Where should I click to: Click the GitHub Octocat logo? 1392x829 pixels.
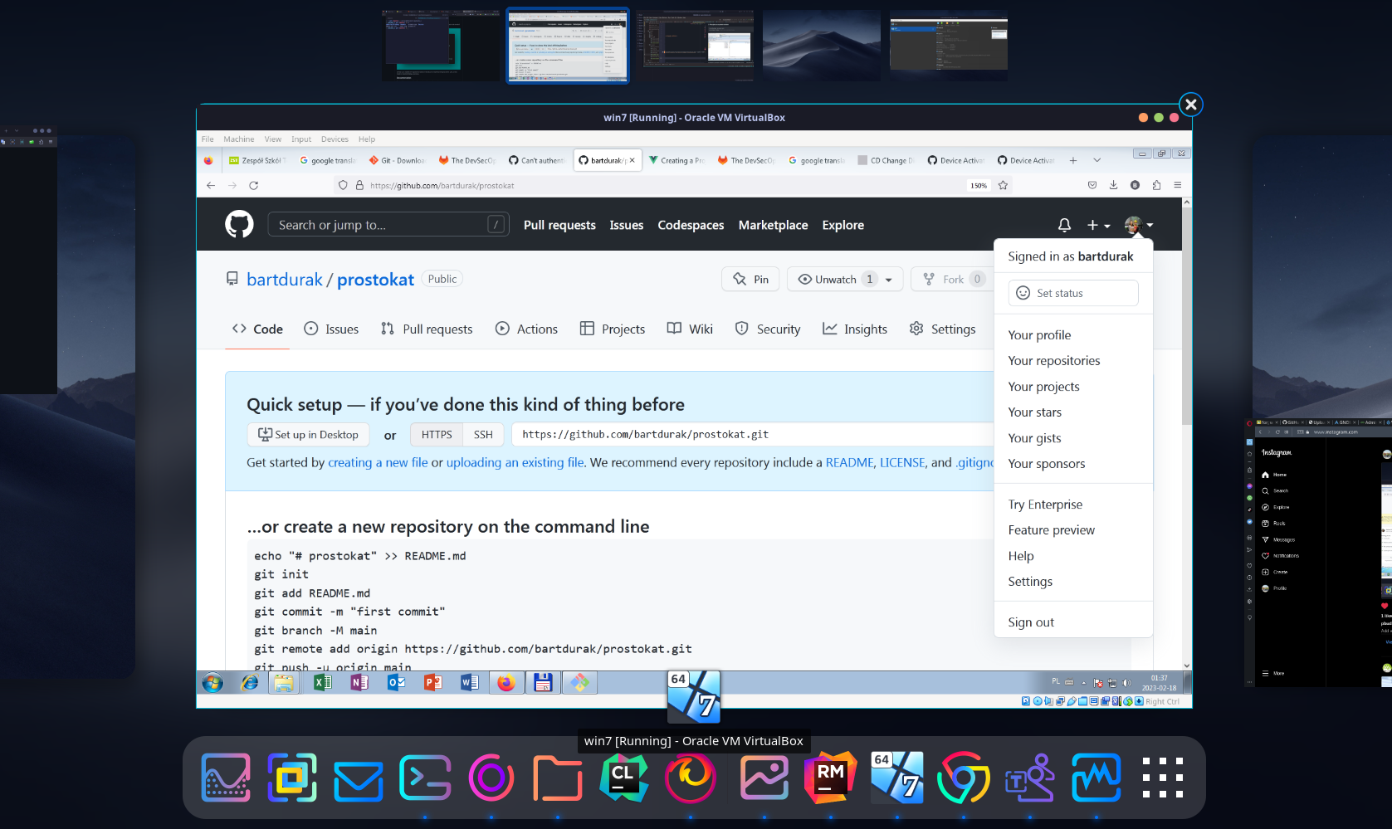239,225
